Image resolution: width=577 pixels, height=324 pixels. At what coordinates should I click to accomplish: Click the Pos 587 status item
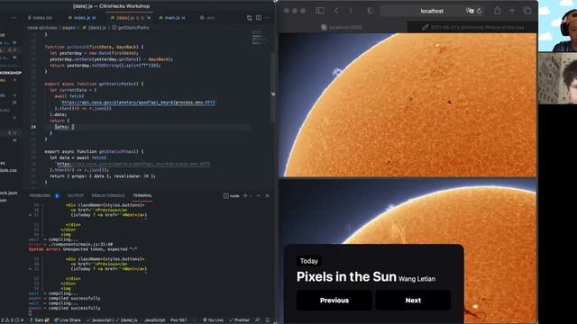[x=179, y=320]
